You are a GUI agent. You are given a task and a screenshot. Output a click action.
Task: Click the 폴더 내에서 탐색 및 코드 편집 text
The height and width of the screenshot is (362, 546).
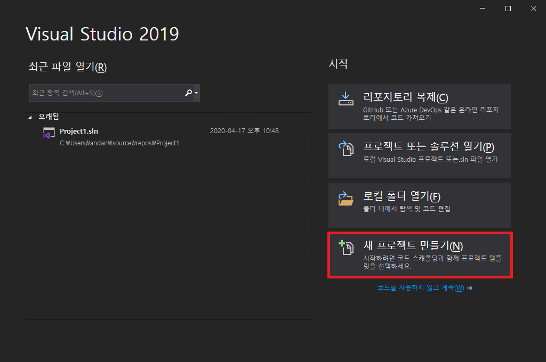407,209
